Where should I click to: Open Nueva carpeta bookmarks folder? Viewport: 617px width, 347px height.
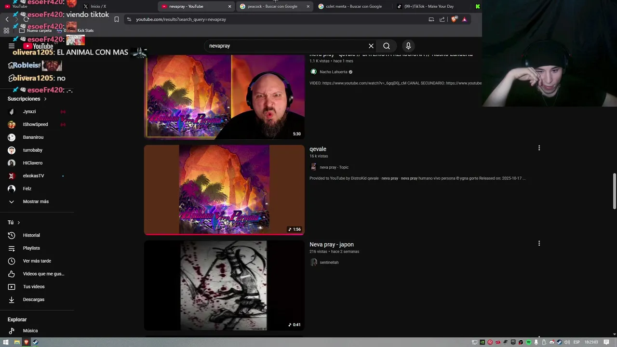click(x=36, y=30)
